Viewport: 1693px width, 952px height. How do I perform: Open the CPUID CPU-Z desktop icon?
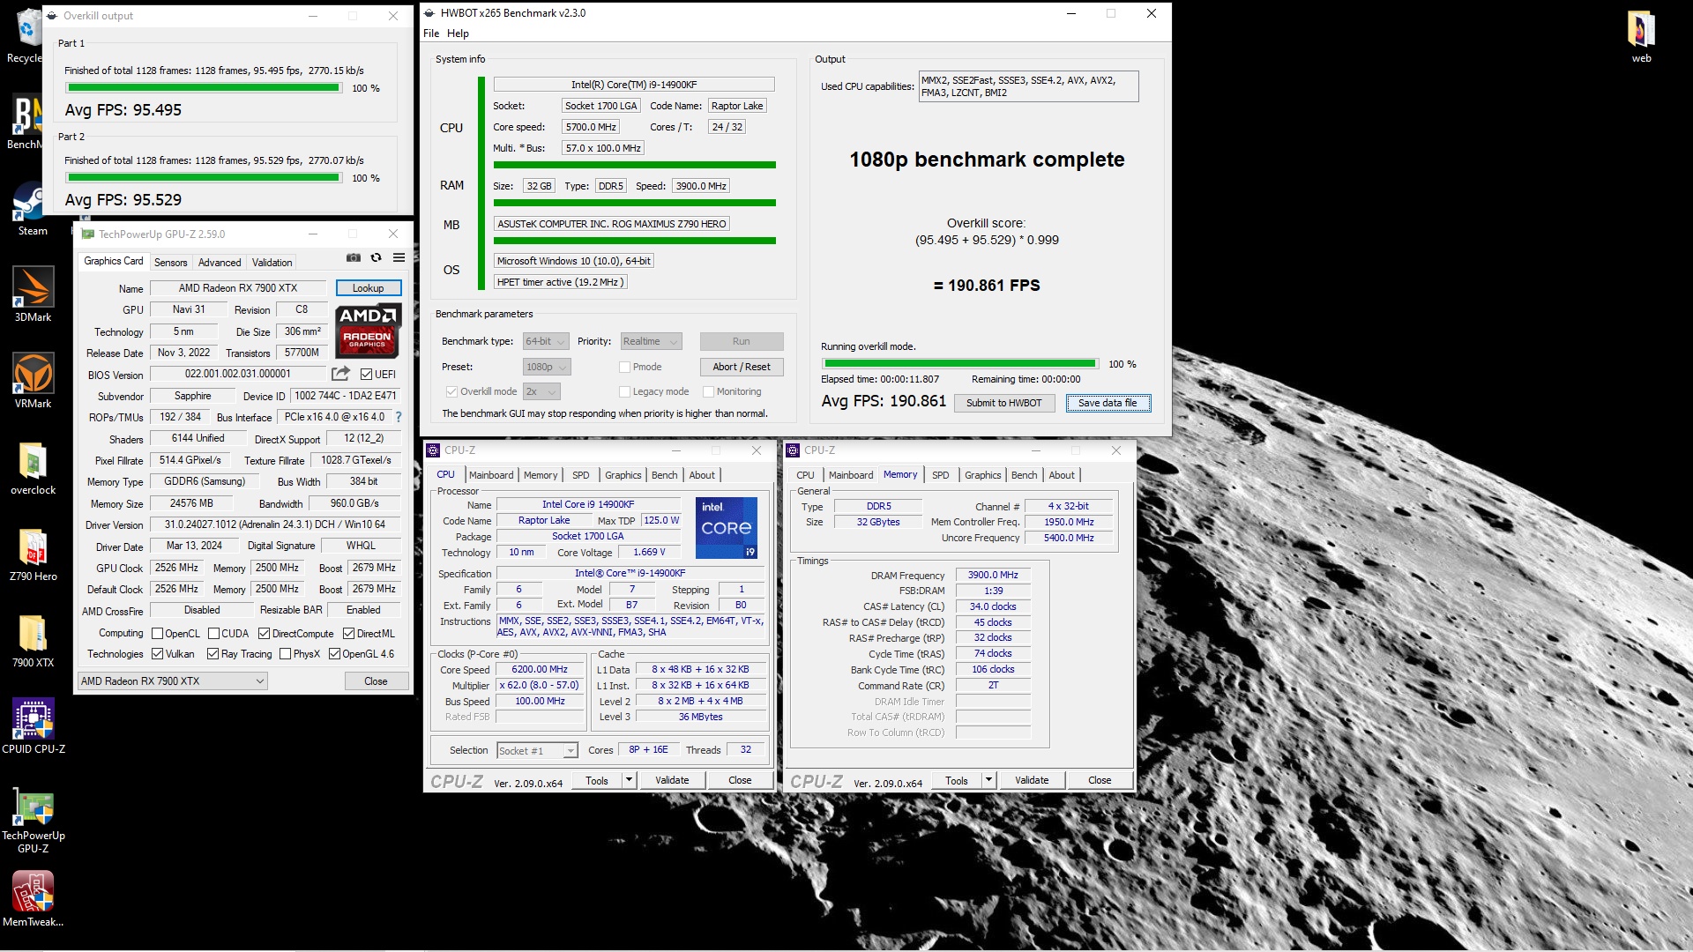[33, 726]
